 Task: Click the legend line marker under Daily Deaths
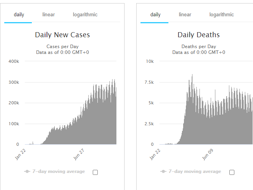(163, 171)
